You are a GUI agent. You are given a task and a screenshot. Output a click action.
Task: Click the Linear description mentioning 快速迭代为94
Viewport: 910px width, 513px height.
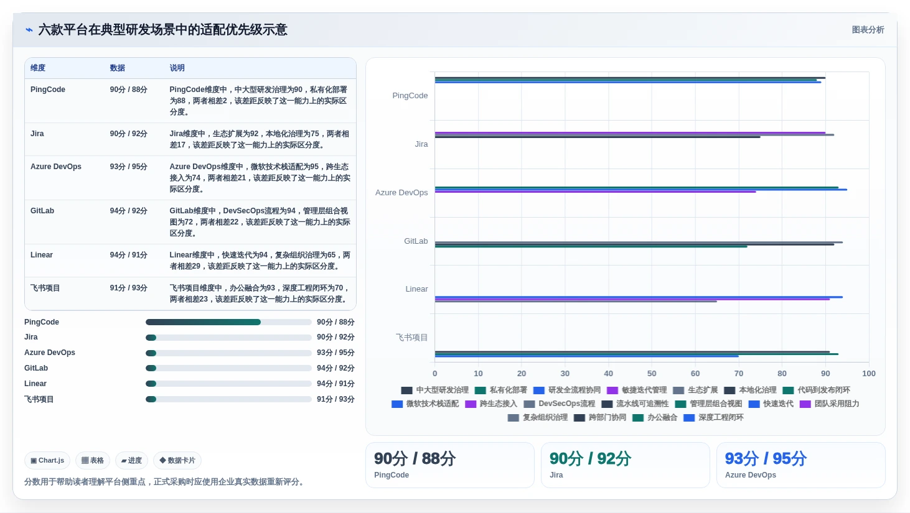coord(260,261)
